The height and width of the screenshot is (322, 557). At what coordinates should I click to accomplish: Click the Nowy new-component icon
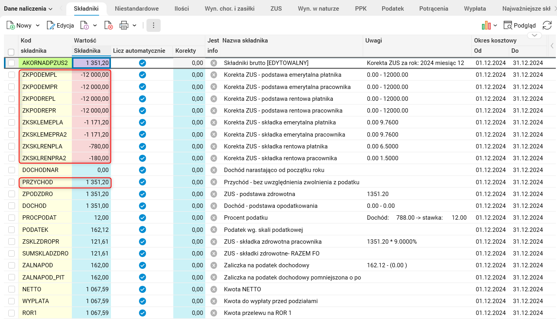click(11, 26)
